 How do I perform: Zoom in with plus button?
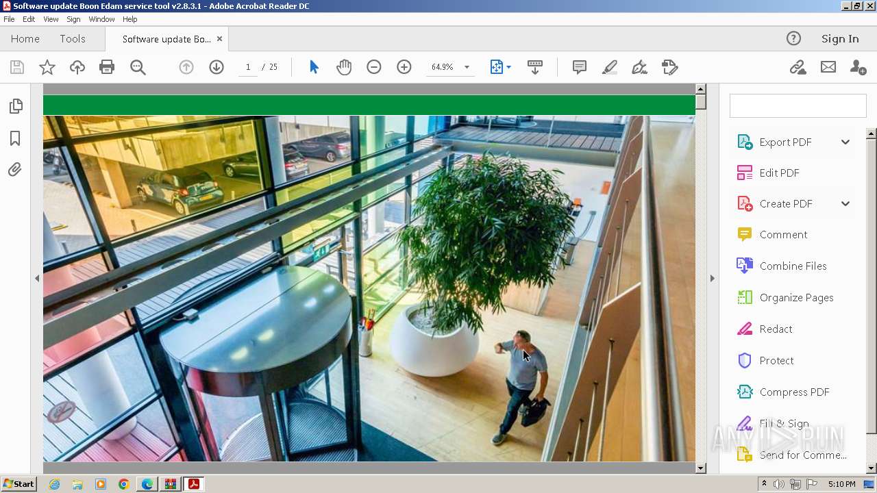point(404,67)
